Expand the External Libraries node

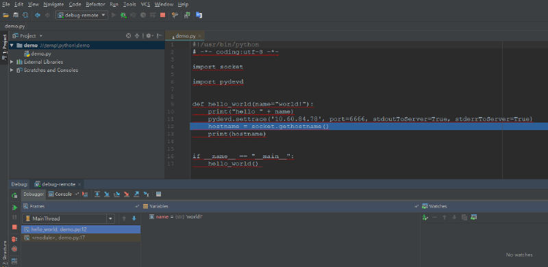12,62
